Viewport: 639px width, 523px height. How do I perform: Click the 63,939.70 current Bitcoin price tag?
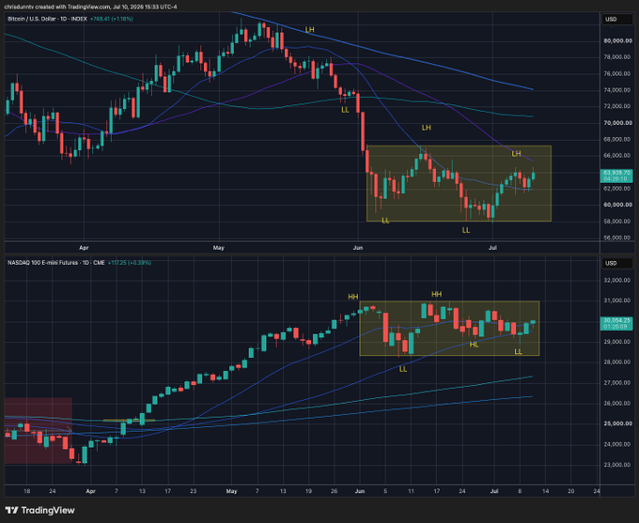tap(616, 176)
